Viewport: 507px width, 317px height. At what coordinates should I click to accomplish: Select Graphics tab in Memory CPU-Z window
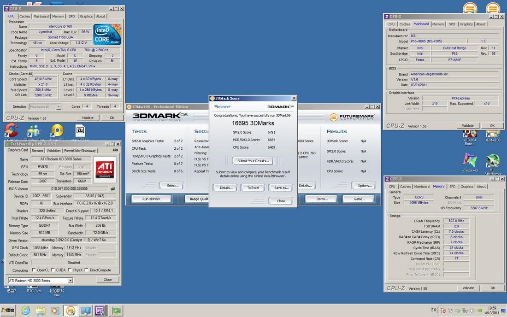(467, 187)
